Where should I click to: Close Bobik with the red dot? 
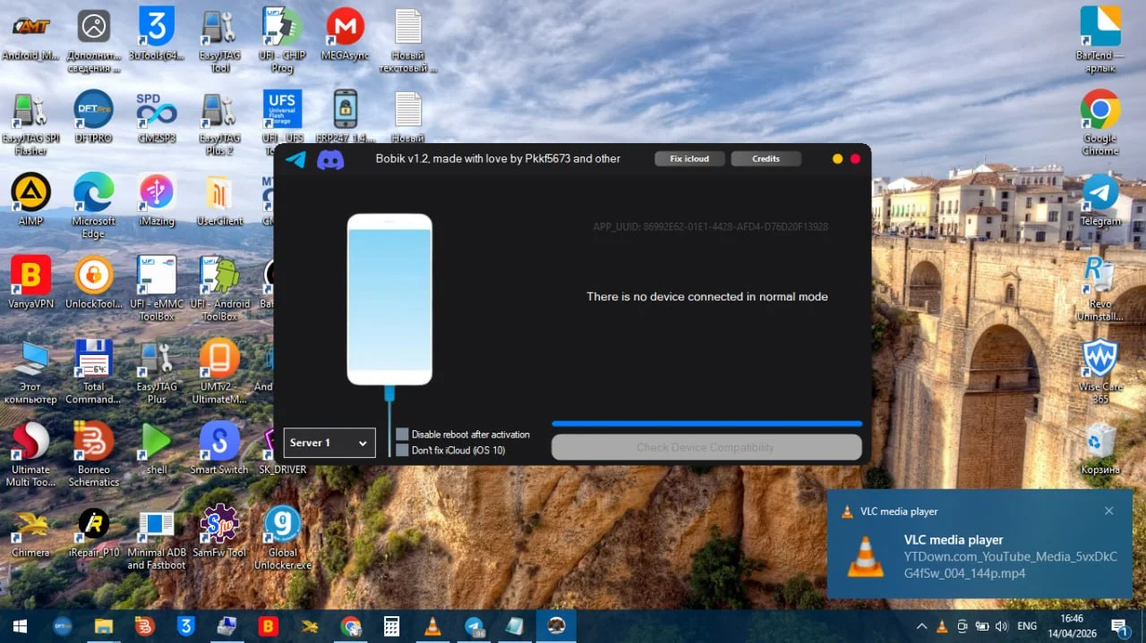point(855,158)
